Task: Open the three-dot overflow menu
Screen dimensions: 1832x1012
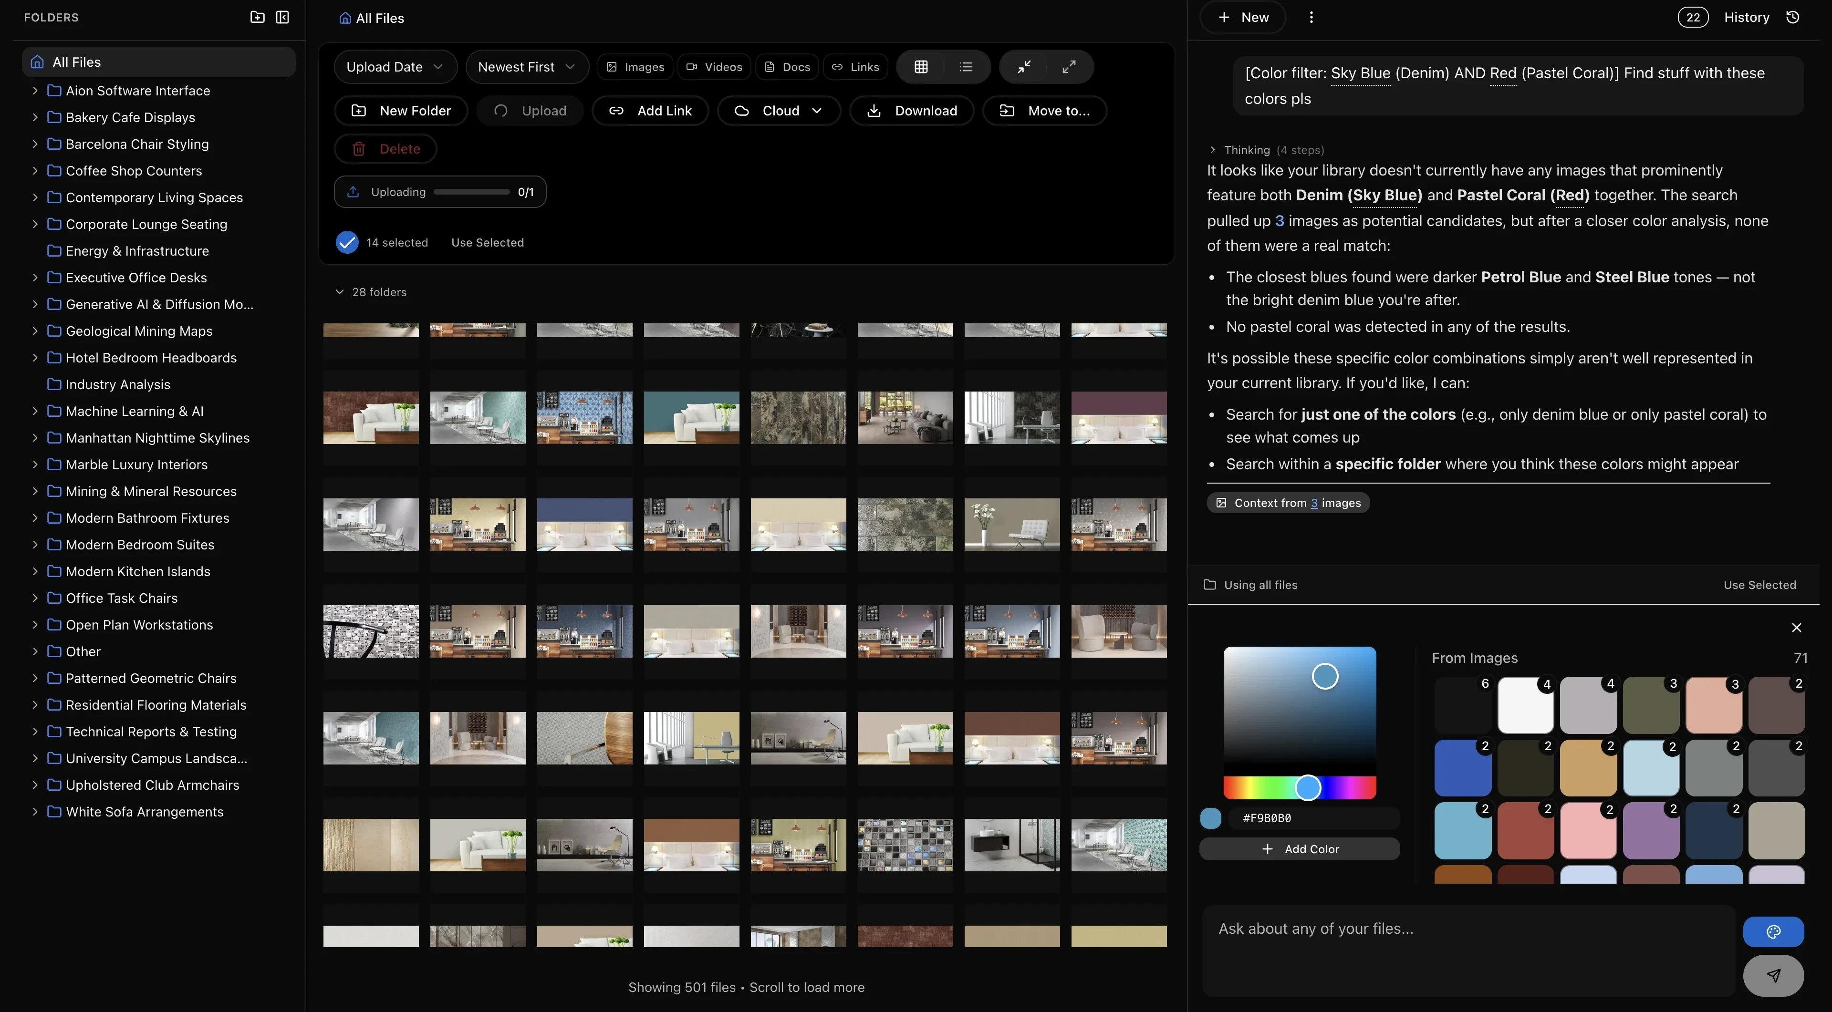Action: click(x=1312, y=16)
